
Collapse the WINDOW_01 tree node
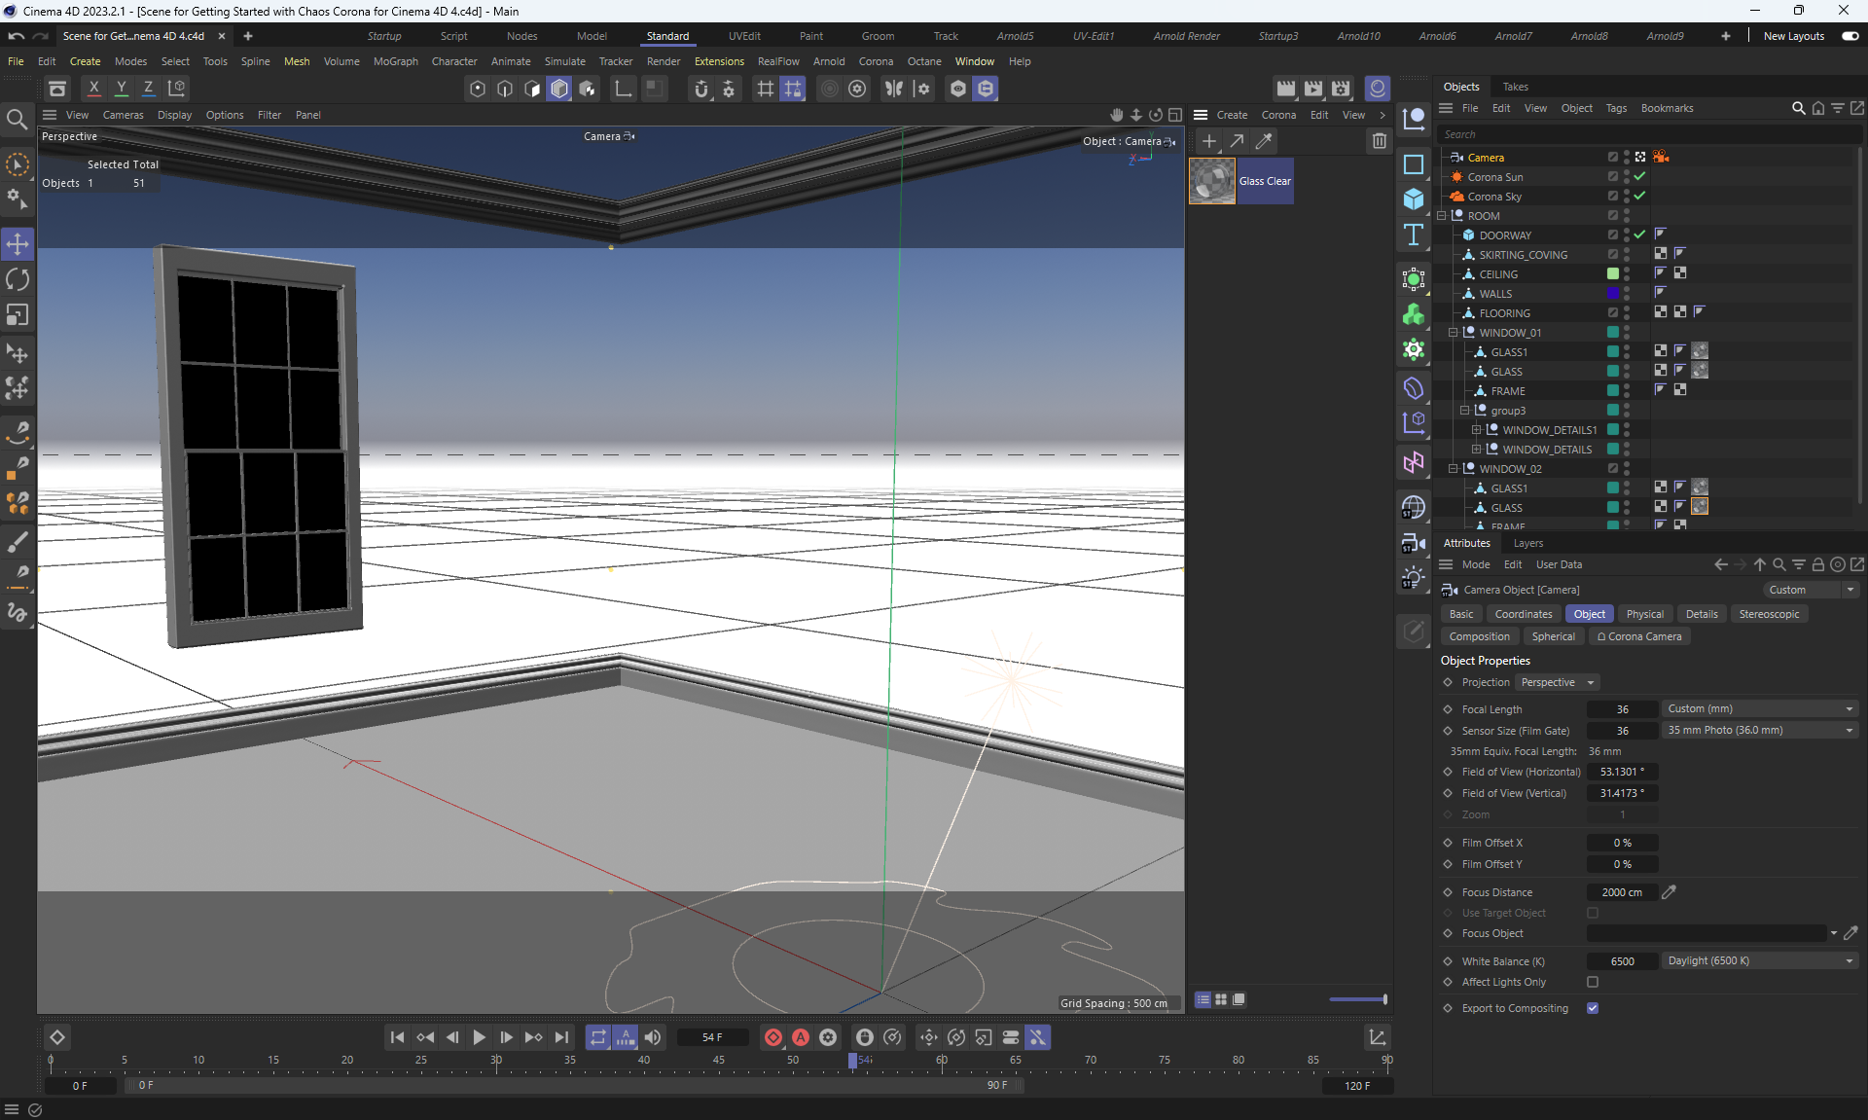point(1454,333)
